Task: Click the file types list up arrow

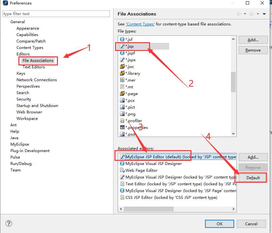Action: tap(233, 39)
